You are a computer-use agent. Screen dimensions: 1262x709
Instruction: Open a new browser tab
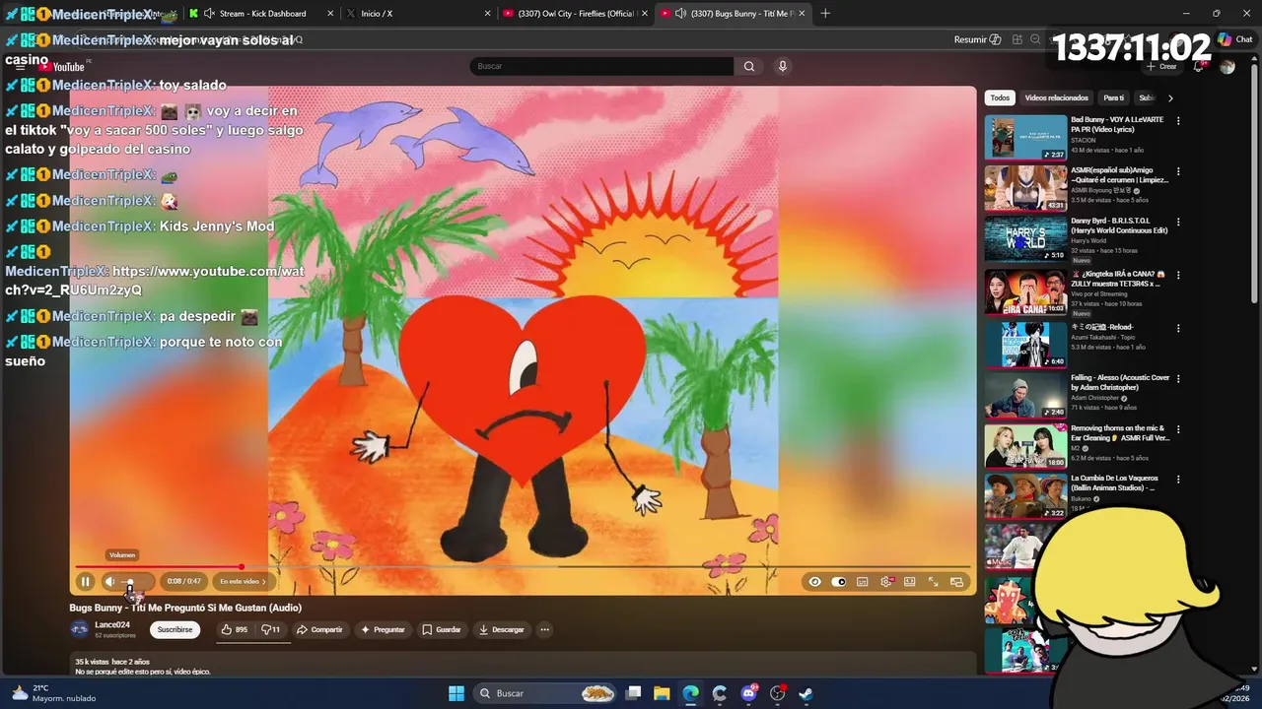[825, 14]
